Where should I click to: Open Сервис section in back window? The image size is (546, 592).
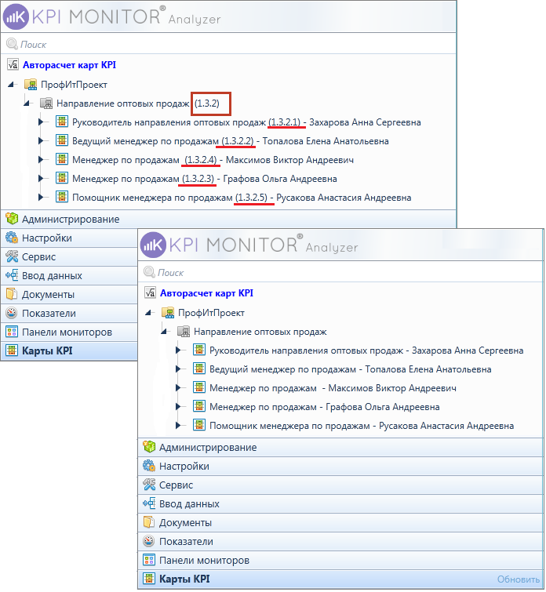point(70,256)
